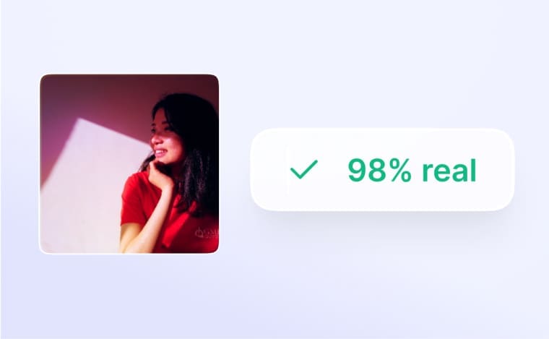Click the watermark logo on the photo
Screen dimensions: 549x339
207,233
